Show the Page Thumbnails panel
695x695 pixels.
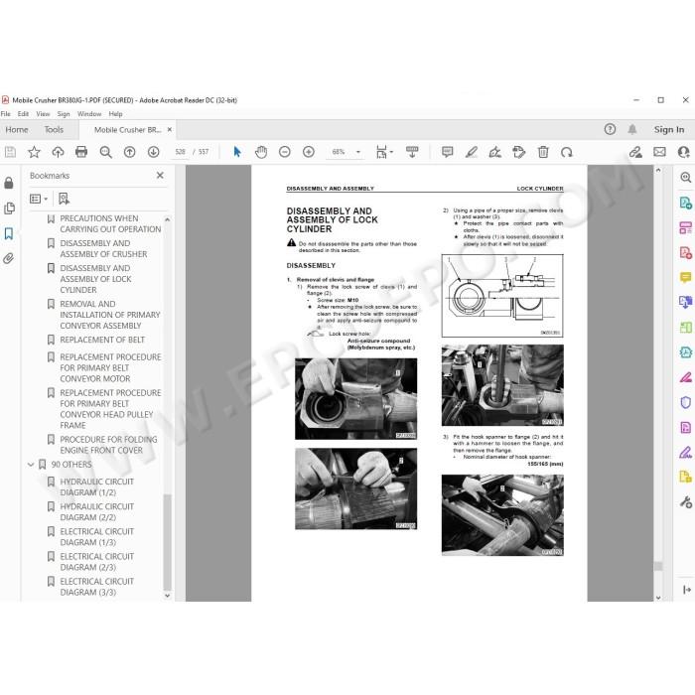(x=9, y=208)
